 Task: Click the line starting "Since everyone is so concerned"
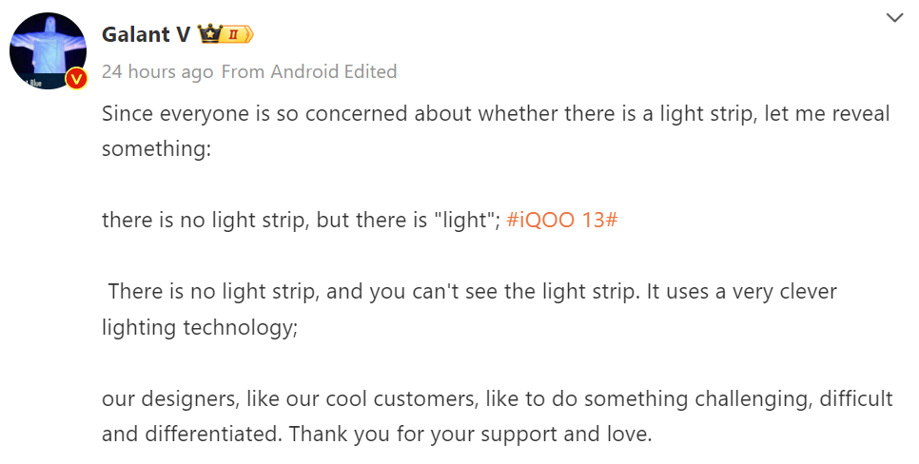click(495, 114)
